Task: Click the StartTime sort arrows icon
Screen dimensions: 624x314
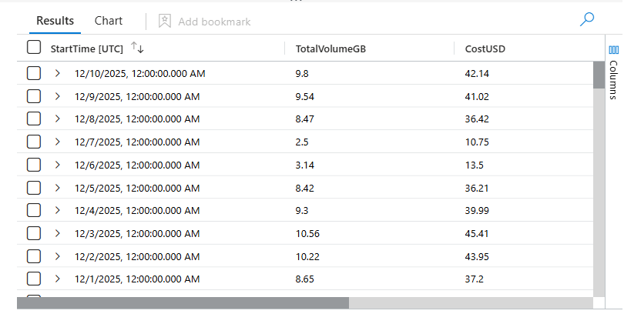Action: [138, 48]
